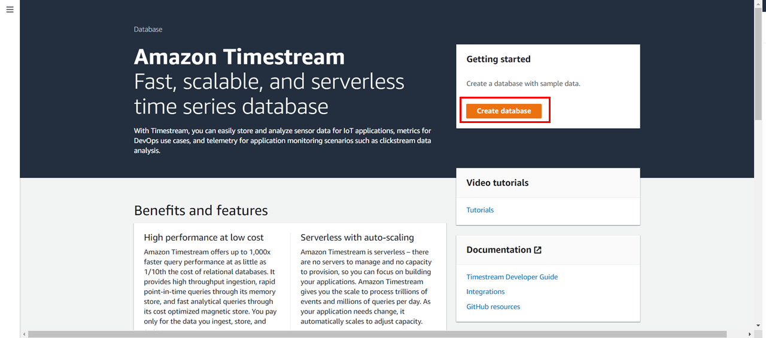Click the Create database button
This screenshot has height=338, width=766.
pos(504,111)
